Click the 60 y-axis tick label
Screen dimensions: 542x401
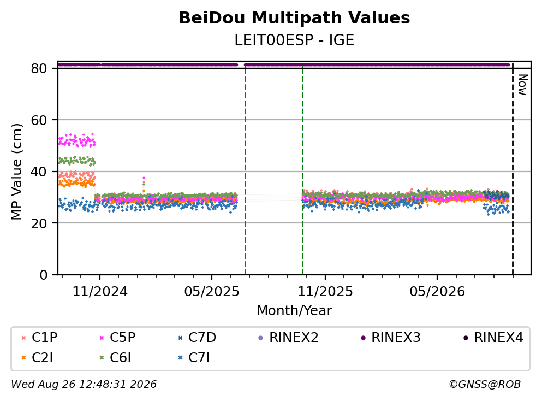pyautogui.click(x=39, y=120)
